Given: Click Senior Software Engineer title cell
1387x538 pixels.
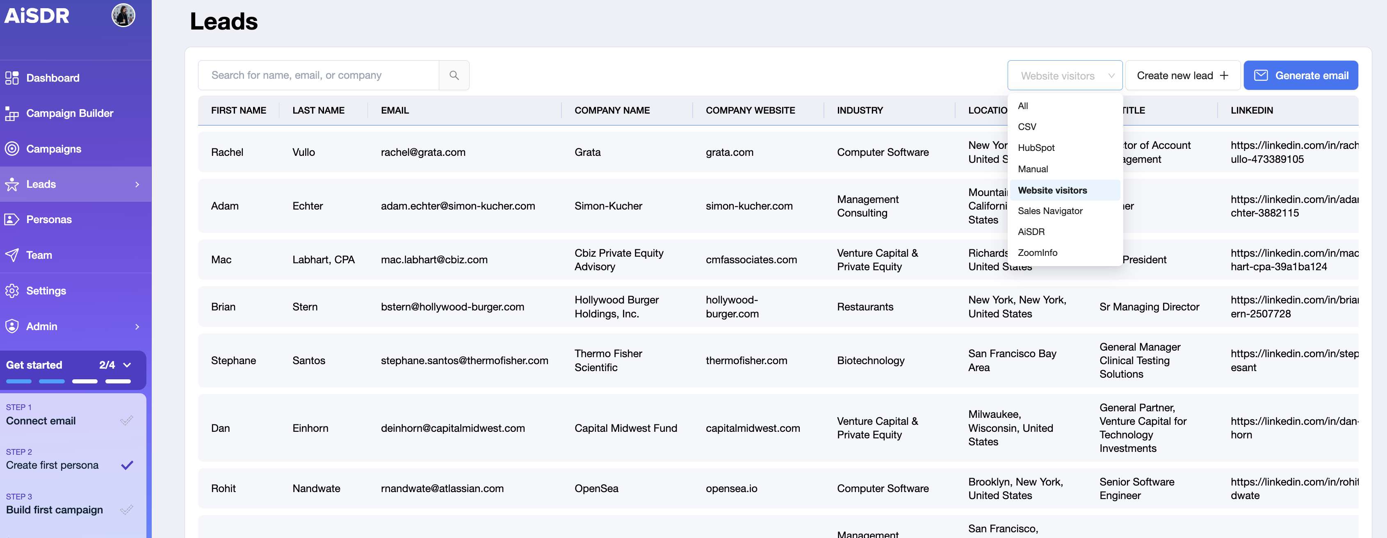Looking at the screenshot, I should click(1137, 488).
